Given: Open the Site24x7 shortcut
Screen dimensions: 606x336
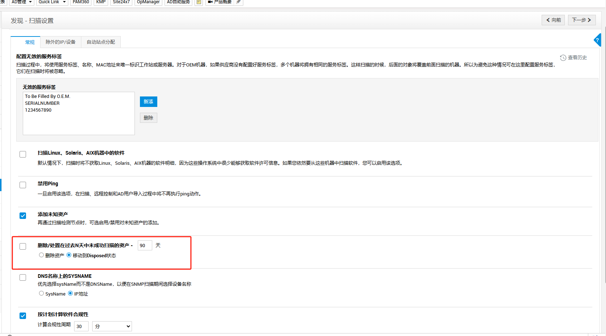Looking at the screenshot, I should click(121, 2).
